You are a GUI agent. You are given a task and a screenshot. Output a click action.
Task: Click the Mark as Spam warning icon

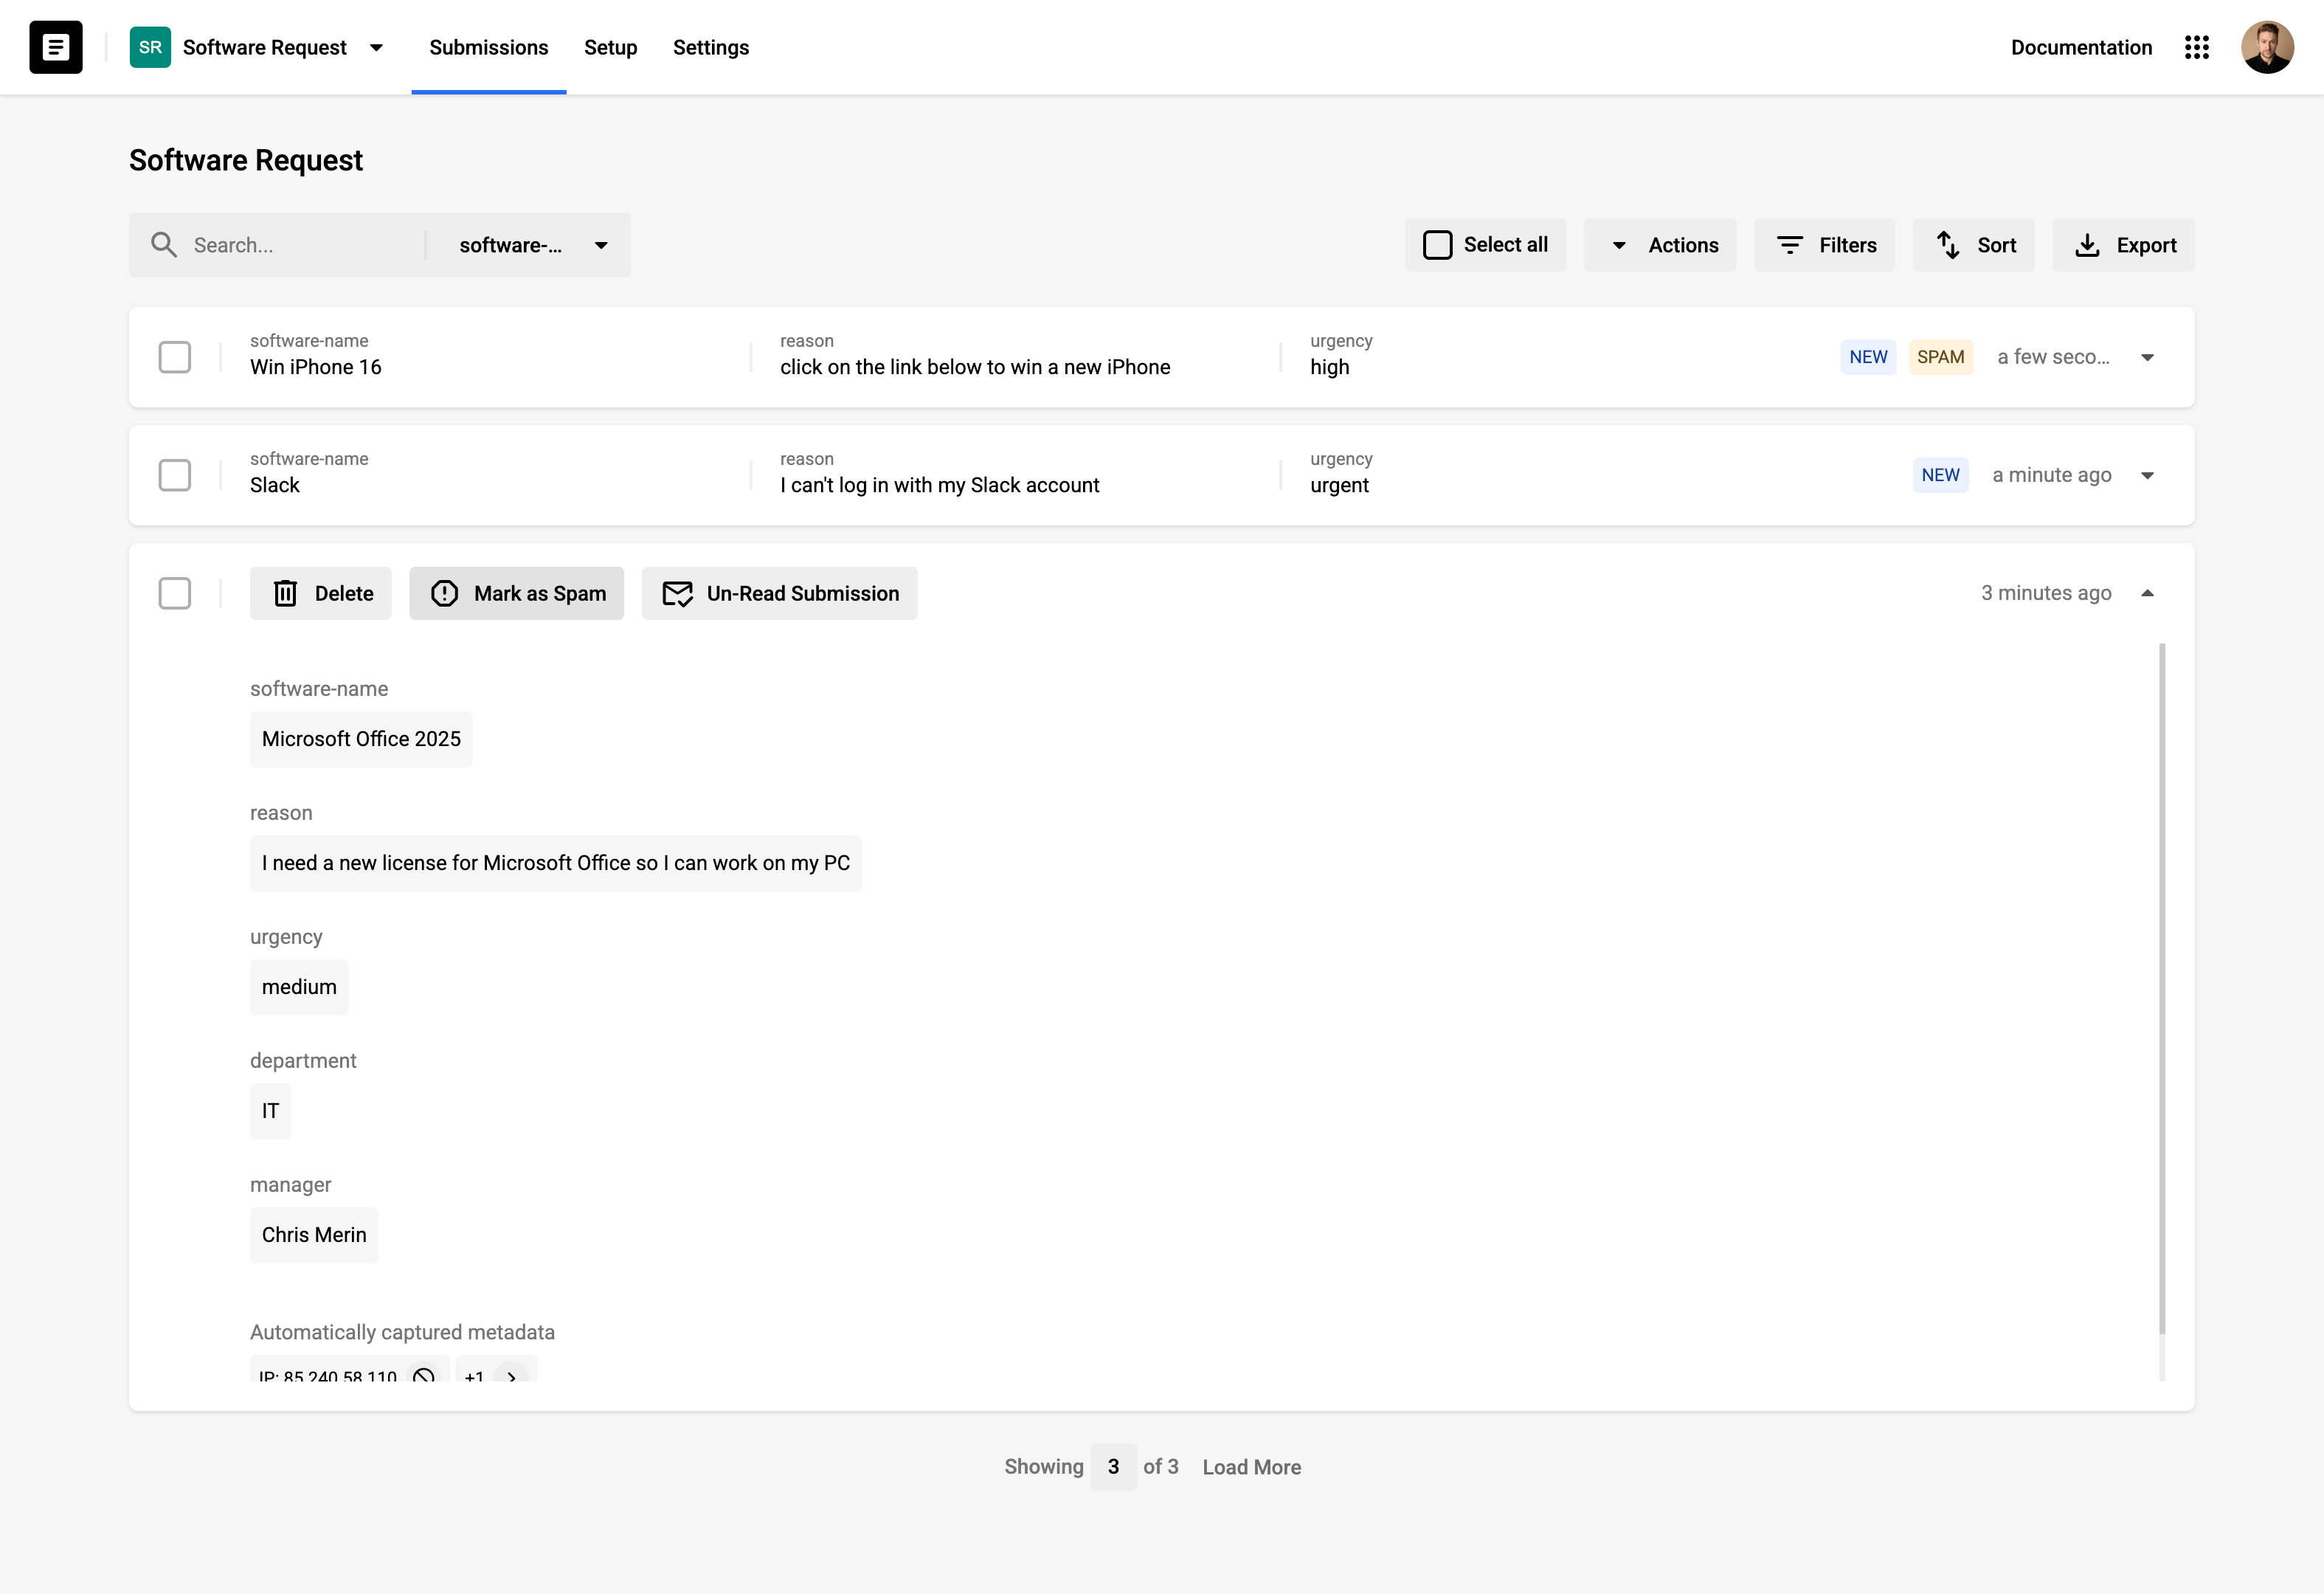[445, 593]
